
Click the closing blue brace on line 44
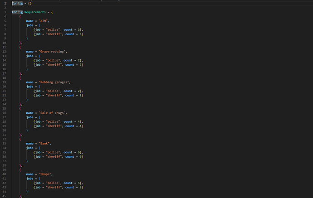[27, 192]
